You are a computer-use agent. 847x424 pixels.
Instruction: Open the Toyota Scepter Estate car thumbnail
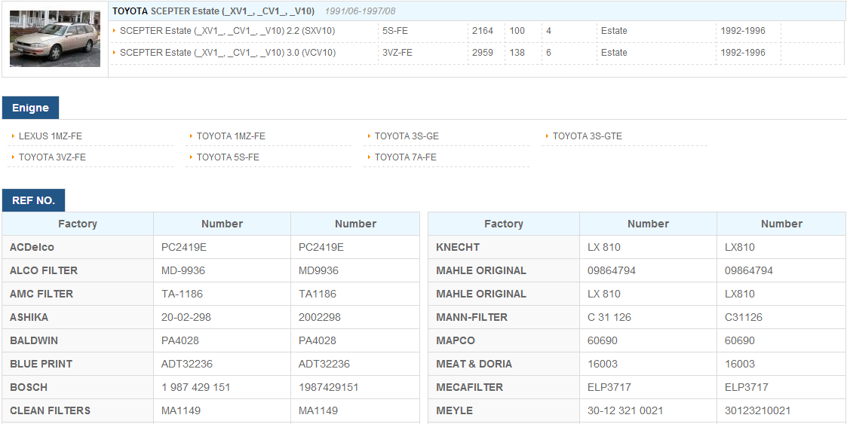55,39
